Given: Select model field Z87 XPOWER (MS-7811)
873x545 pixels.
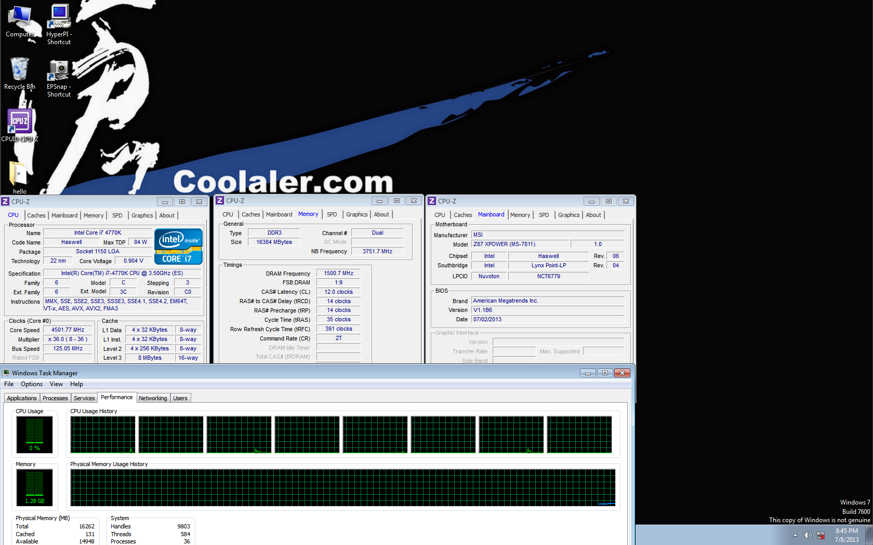Looking at the screenshot, I should click(x=519, y=244).
